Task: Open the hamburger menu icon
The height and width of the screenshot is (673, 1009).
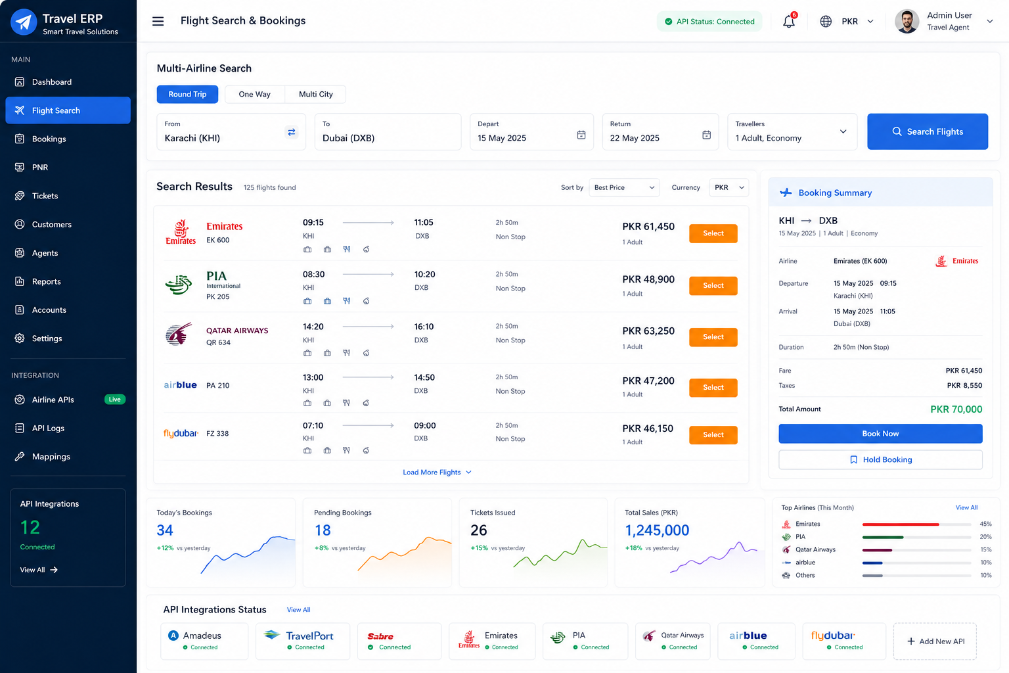Action: point(158,21)
